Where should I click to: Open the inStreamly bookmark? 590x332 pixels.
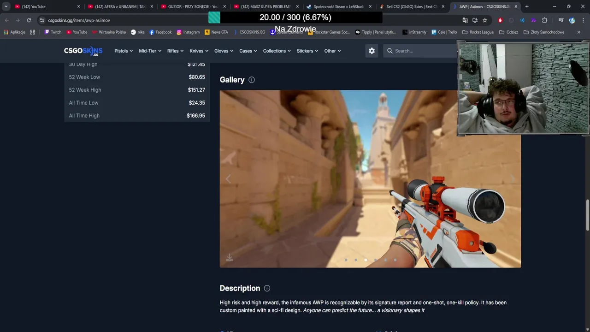coord(414,32)
